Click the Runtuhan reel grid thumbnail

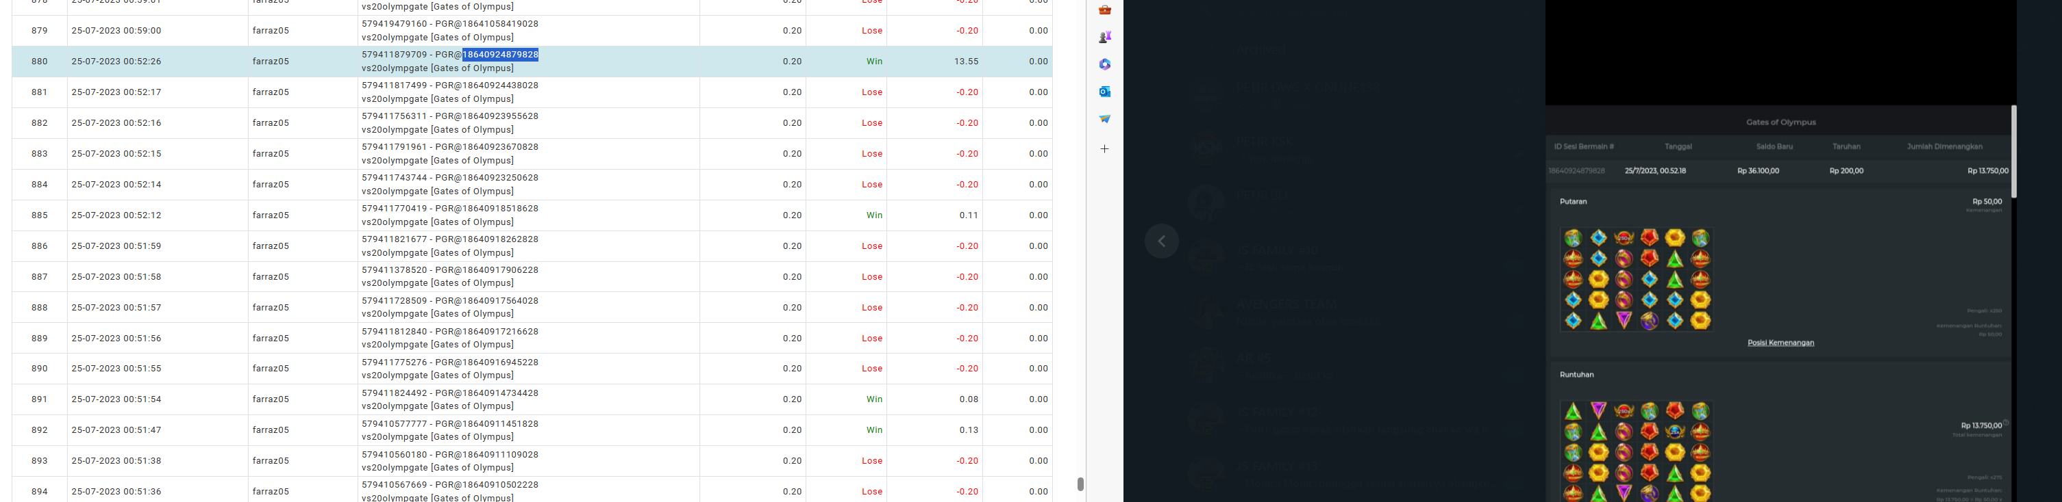[x=1636, y=451]
